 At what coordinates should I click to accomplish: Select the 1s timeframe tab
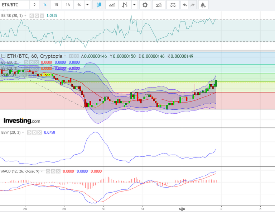(x=45, y=5)
